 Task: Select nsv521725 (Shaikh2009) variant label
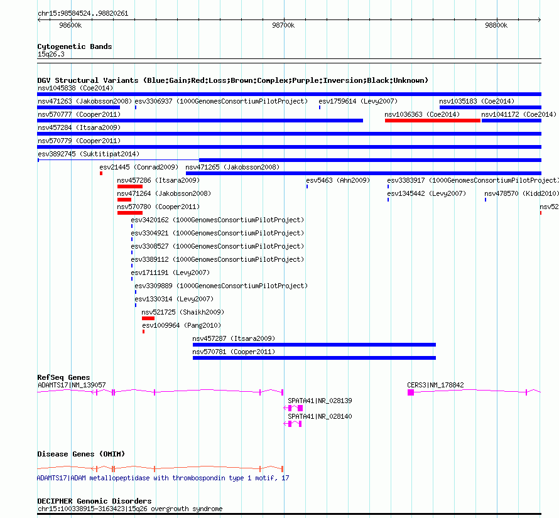pyautogui.click(x=183, y=312)
